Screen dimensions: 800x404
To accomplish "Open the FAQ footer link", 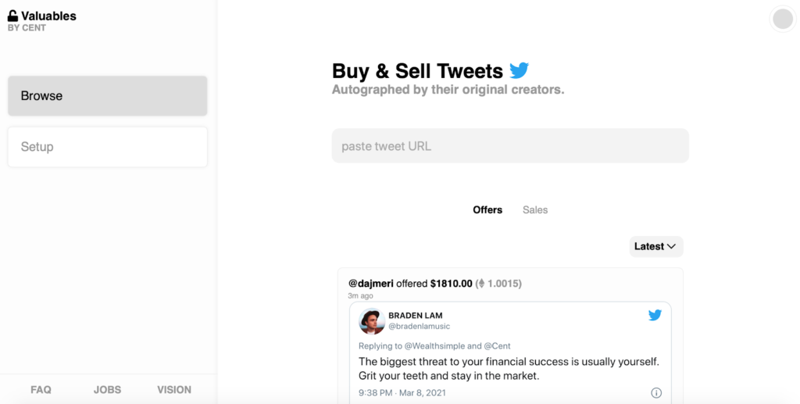I will click(41, 389).
